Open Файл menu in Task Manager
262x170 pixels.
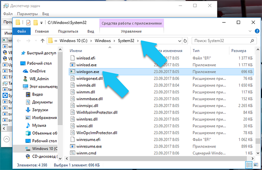pyautogui.click(x=8, y=14)
